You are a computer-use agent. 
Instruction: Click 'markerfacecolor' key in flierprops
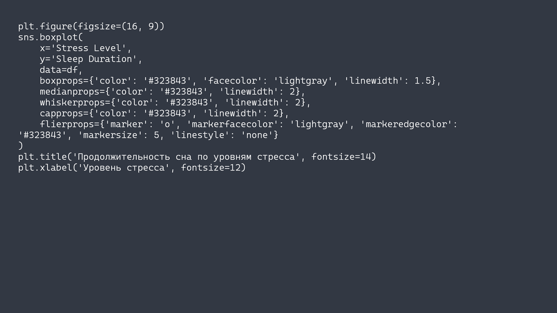(x=233, y=124)
